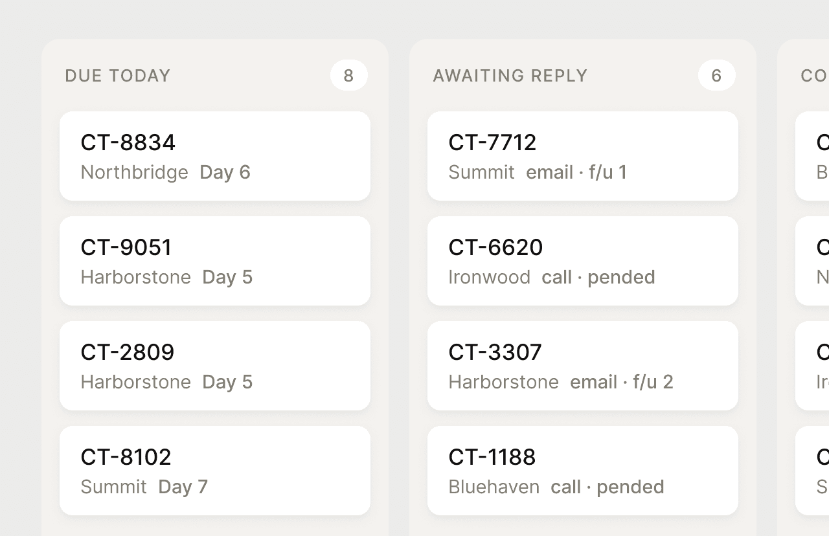This screenshot has height=536, width=829.
Task: Click email f/u 1 status on CT-7712
Action: [x=576, y=172]
